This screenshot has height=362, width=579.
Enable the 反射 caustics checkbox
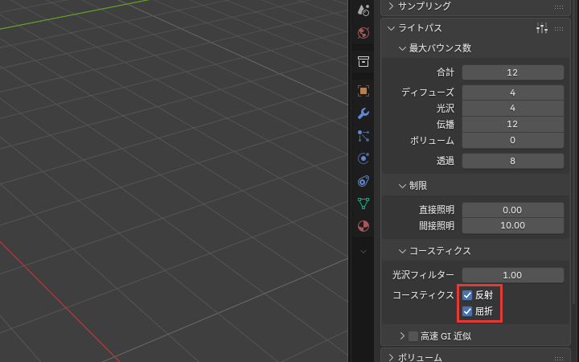pos(467,295)
